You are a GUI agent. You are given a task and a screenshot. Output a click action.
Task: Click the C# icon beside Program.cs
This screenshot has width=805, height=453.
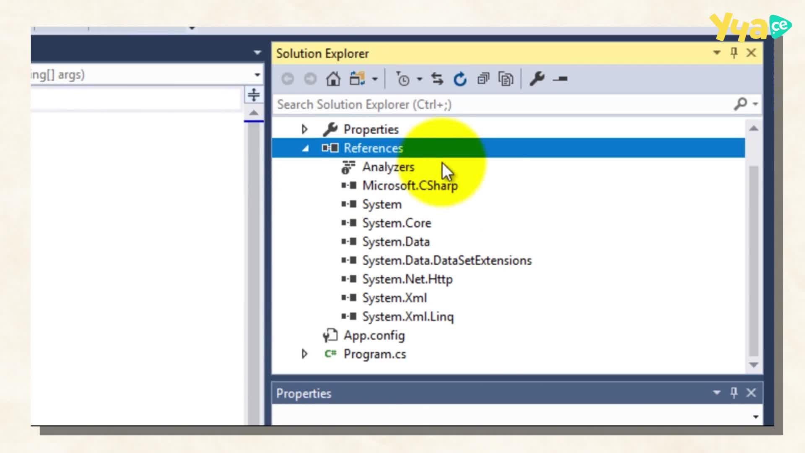(330, 354)
